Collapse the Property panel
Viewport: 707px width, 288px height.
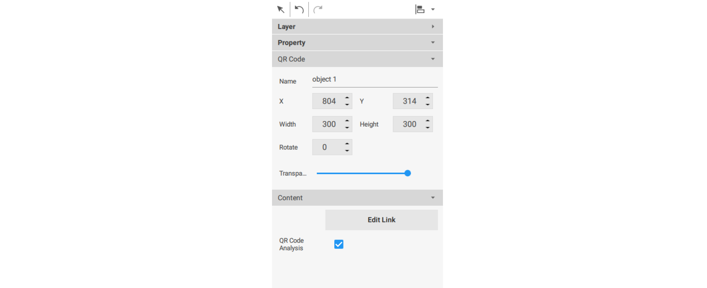[x=433, y=42]
